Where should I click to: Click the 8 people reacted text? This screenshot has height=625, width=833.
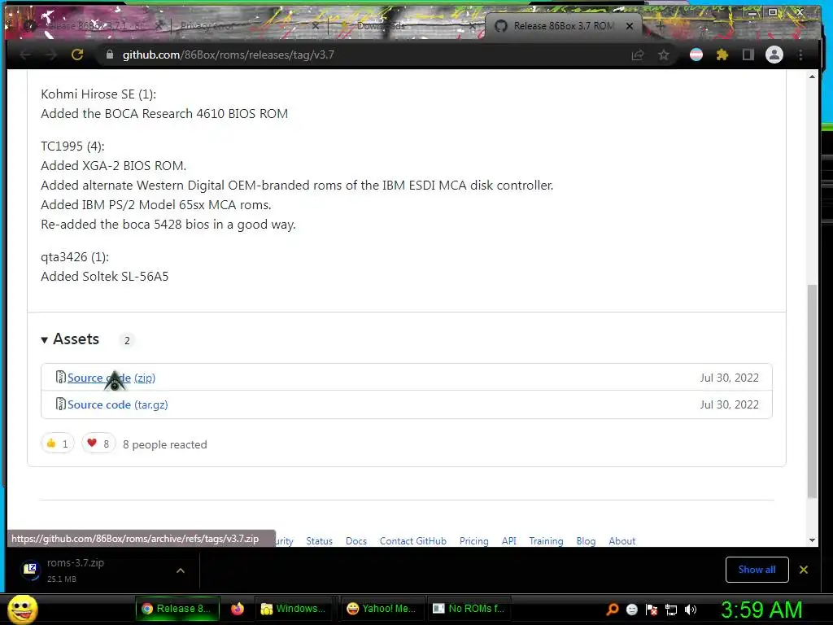coord(164,444)
